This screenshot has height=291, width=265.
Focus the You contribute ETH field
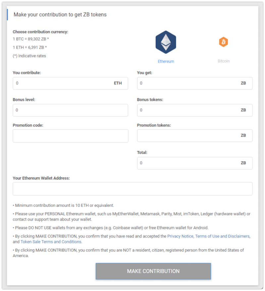[x=70, y=83]
